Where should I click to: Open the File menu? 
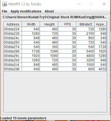(4, 11)
